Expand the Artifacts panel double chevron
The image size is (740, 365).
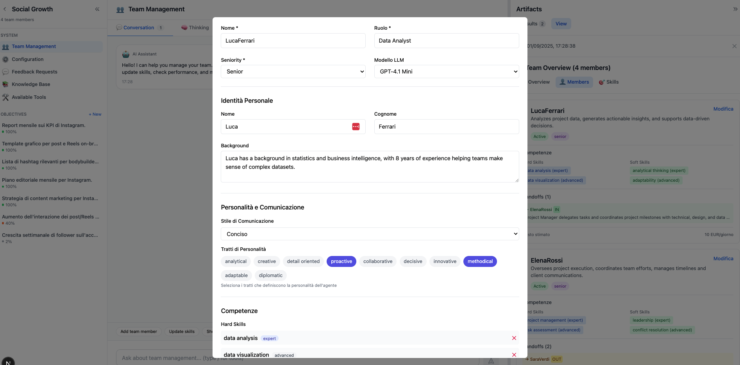pos(735,9)
